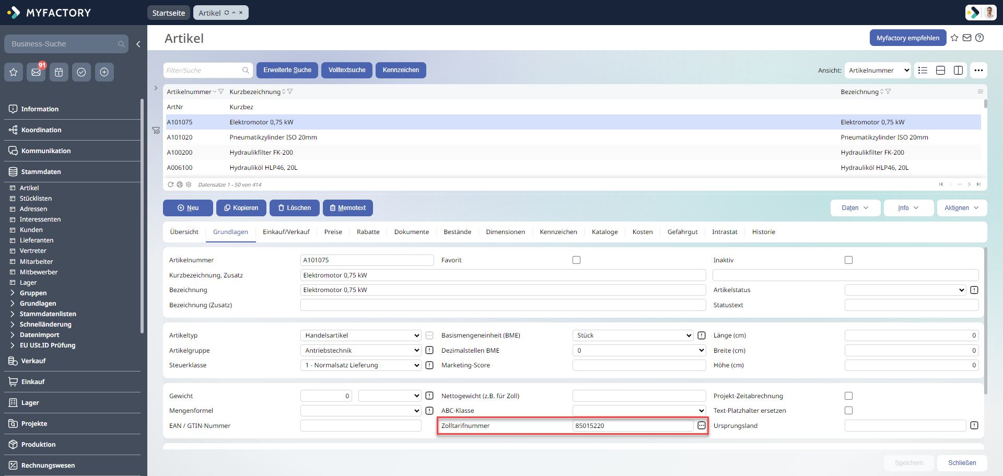Open the calendar icon in the sidebar
The height and width of the screenshot is (476, 1003).
(59, 72)
